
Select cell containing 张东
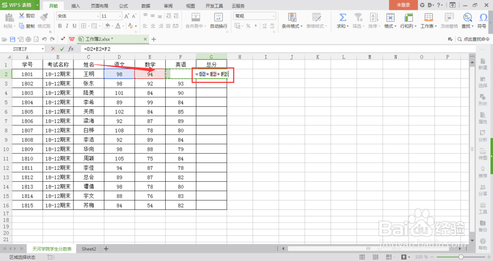click(x=89, y=84)
